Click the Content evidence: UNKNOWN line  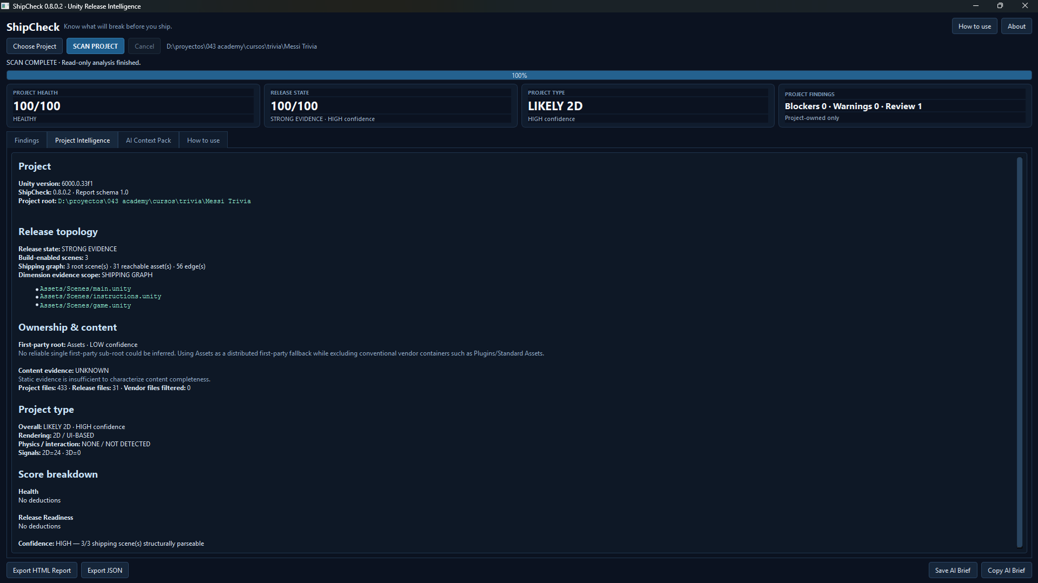(63, 371)
